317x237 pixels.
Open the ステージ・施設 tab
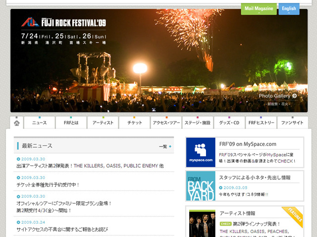coord(198,122)
